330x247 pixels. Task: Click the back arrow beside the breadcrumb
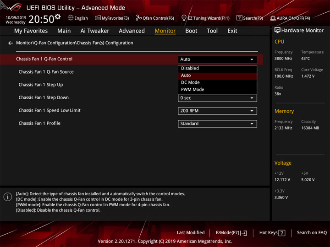coord(11,43)
